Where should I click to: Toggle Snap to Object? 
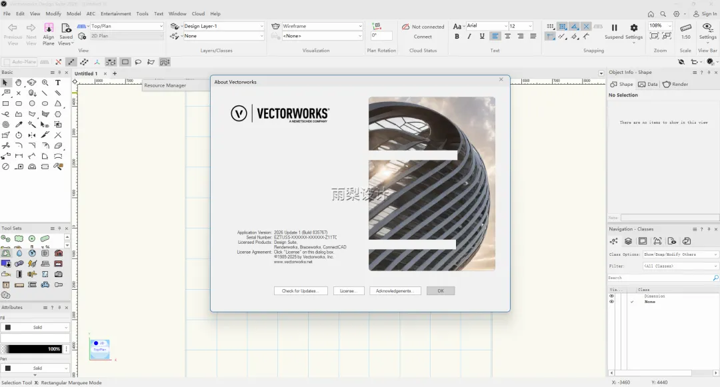563,27
